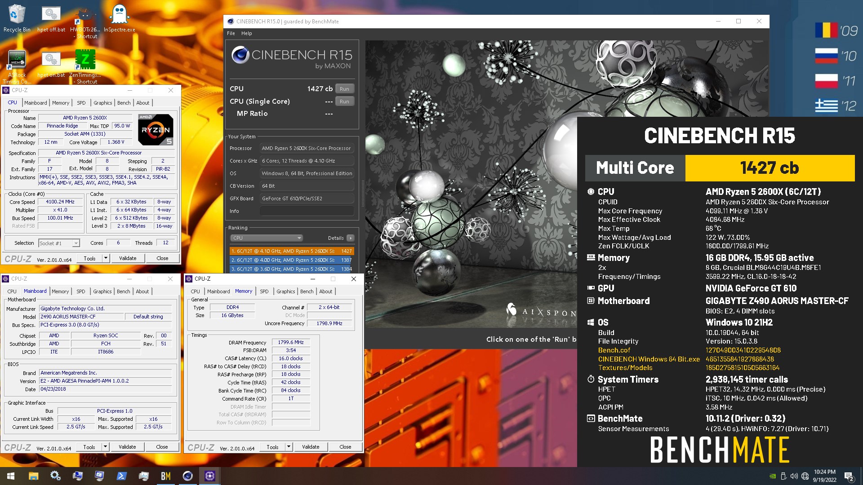Open the Recycle Bin desktop icon
Image resolution: width=863 pixels, height=485 pixels.
coord(17,19)
